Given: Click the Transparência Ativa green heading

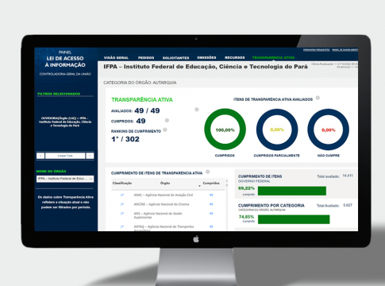Looking at the screenshot, I should click(x=142, y=99).
